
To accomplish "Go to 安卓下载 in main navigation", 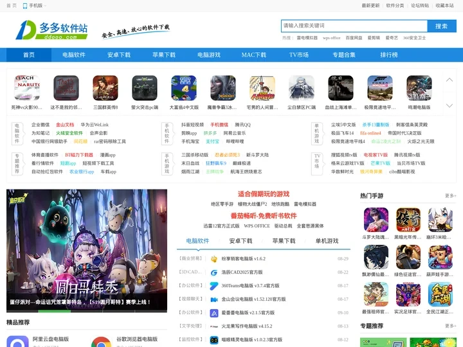I will pos(119,55).
